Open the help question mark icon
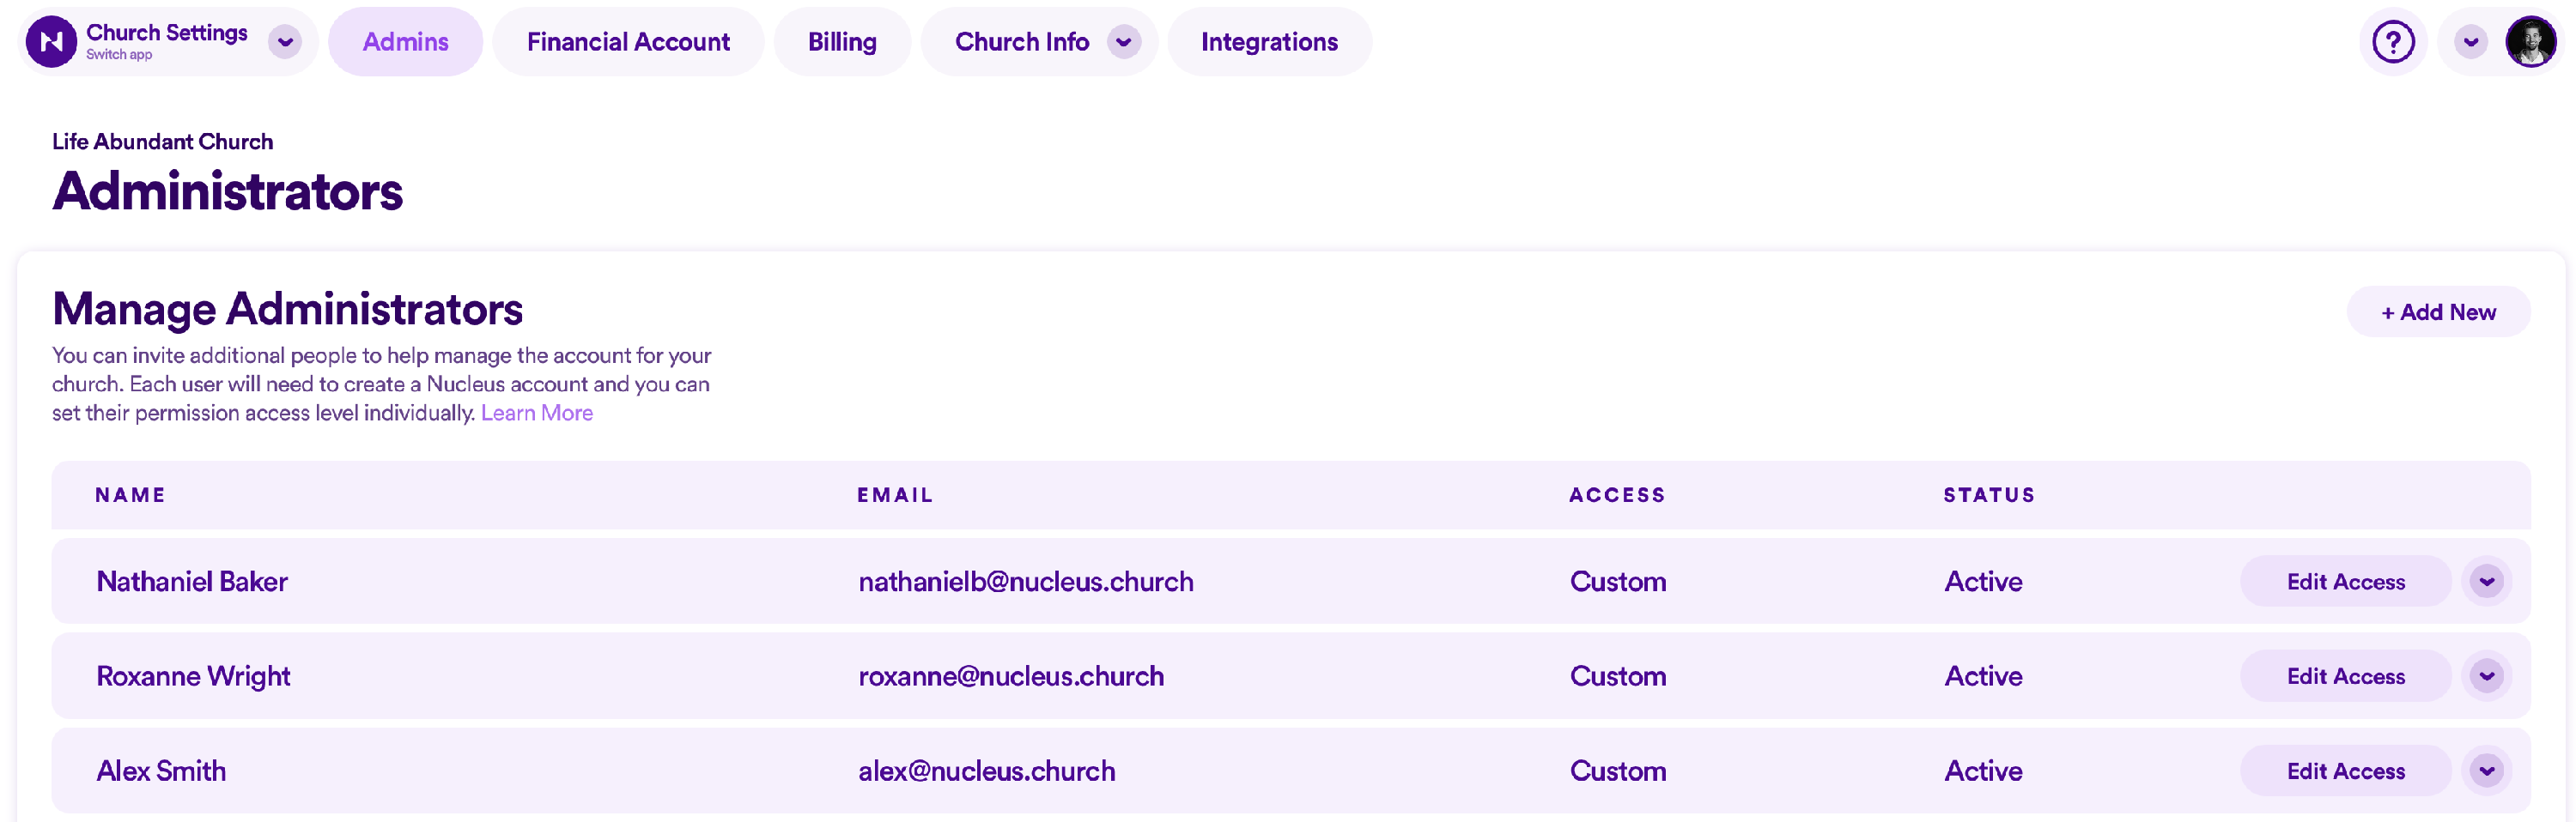This screenshot has width=2576, height=822. [2393, 42]
